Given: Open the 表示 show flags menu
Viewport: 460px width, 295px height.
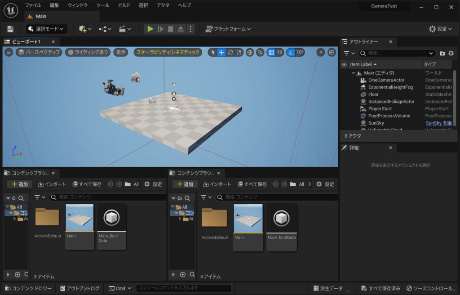Looking at the screenshot, I should (x=120, y=52).
